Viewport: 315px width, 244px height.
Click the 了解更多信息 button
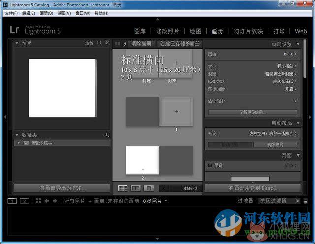point(252,112)
